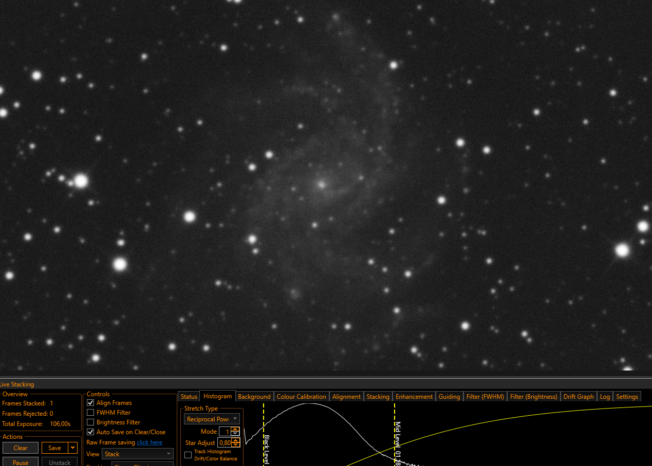Select the Black Level histogram marker
The image size is (652, 466).
click(264, 434)
